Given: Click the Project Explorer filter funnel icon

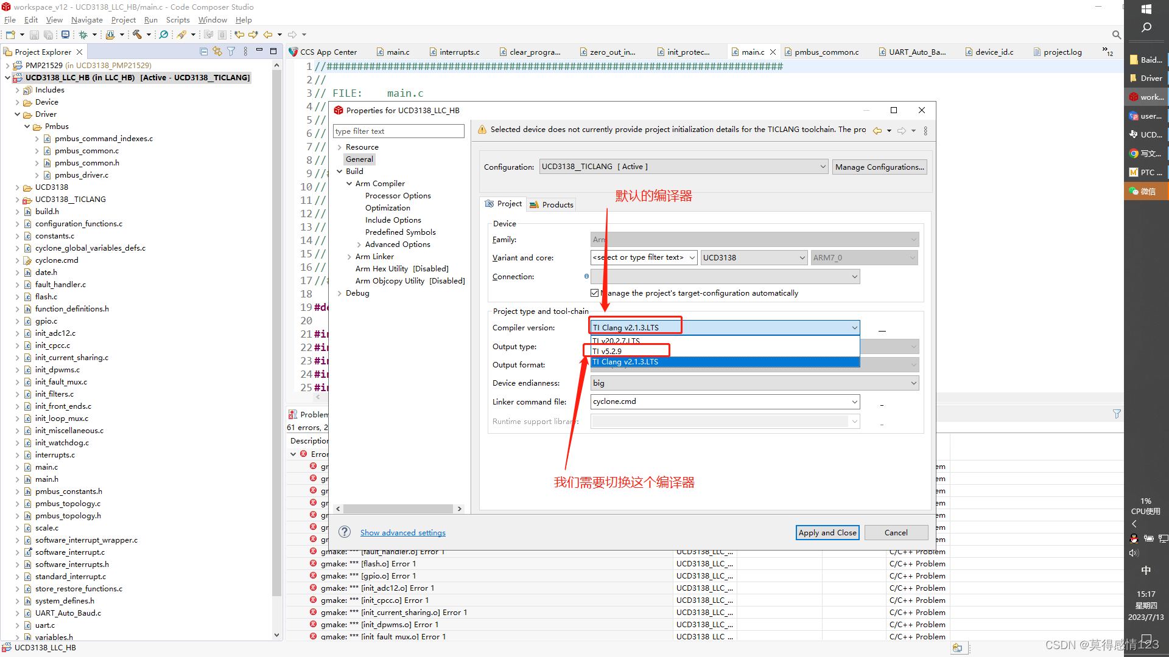Looking at the screenshot, I should coord(231,52).
